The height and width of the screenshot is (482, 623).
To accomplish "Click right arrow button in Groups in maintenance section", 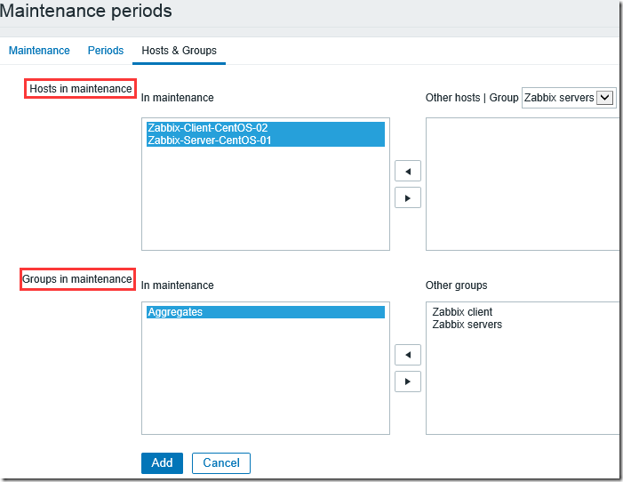I will tap(408, 382).
